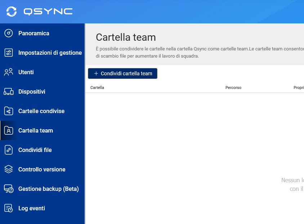This screenshot has width=304, height=224.
Task: Click the Gestione backup monitor icon
Action: 9,189
